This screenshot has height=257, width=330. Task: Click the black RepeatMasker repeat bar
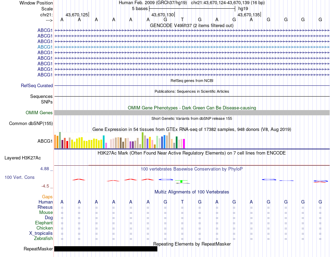(x=106, y=249)
